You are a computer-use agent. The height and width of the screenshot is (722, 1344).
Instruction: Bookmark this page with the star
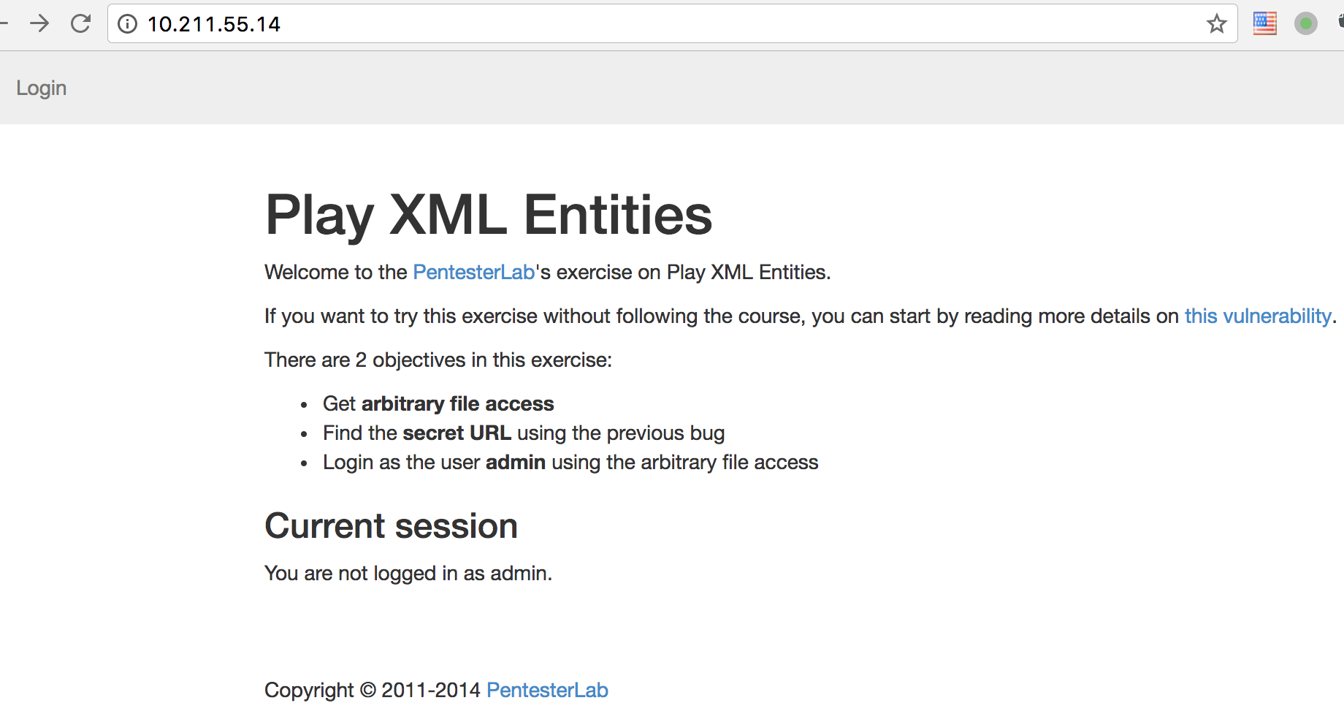1216,24
